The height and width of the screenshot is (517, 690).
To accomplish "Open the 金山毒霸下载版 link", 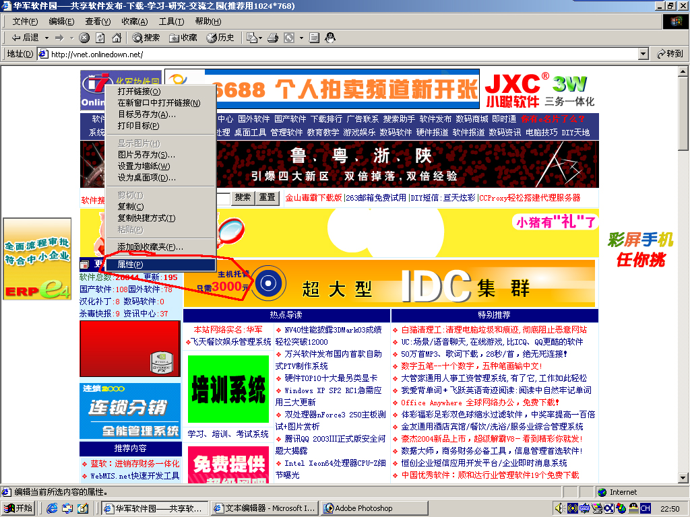I will (x=314, y=198).
